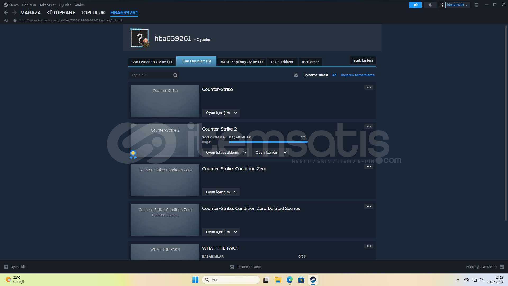Click the Windows taskbar Ara search box

pyautogui.click(x=231, y=280)
